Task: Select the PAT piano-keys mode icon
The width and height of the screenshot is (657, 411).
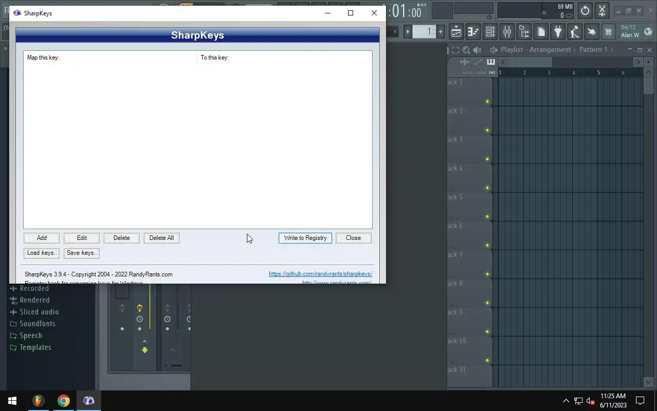Action: tap(491, 62)
